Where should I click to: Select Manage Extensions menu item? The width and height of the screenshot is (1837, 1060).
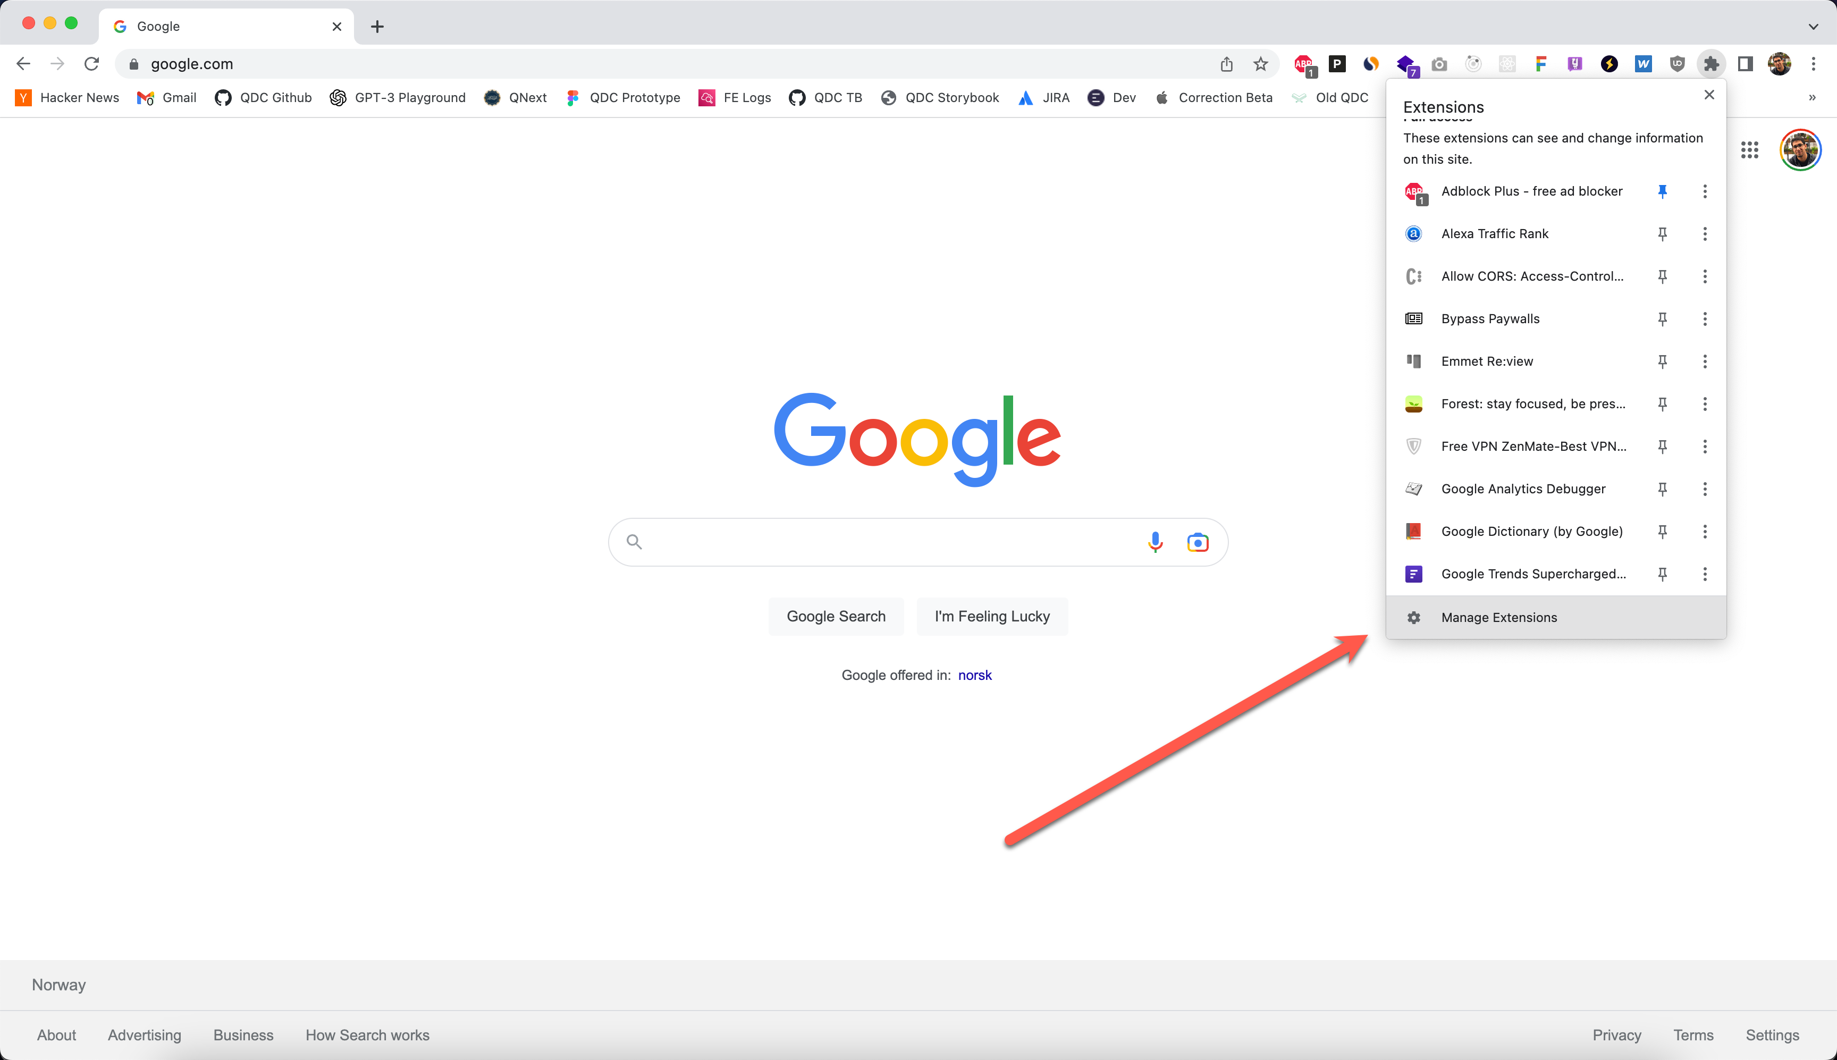(x=1498, y=617)
